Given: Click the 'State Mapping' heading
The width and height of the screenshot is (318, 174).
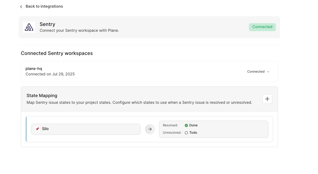Looking at the screenshot, I should (42, 96).
